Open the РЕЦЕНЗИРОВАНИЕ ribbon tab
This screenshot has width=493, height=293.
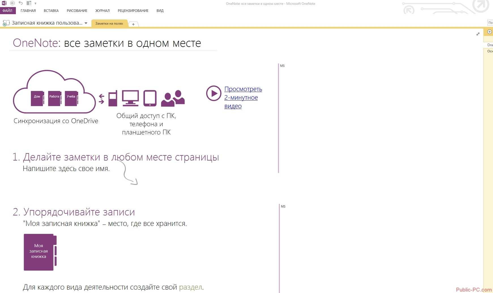point(133,10)
